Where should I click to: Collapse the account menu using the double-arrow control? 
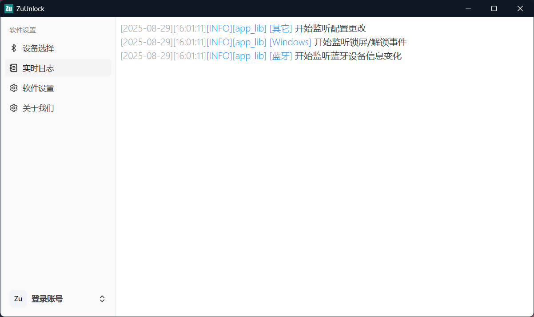coord(102,299)
